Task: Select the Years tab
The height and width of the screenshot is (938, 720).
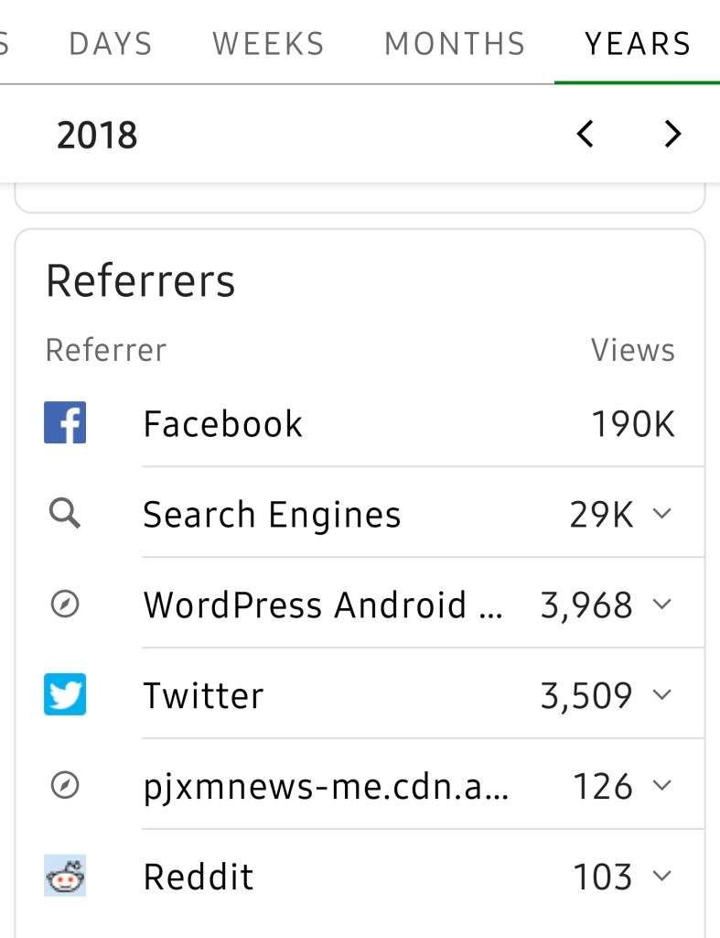Action: [638, 44]
